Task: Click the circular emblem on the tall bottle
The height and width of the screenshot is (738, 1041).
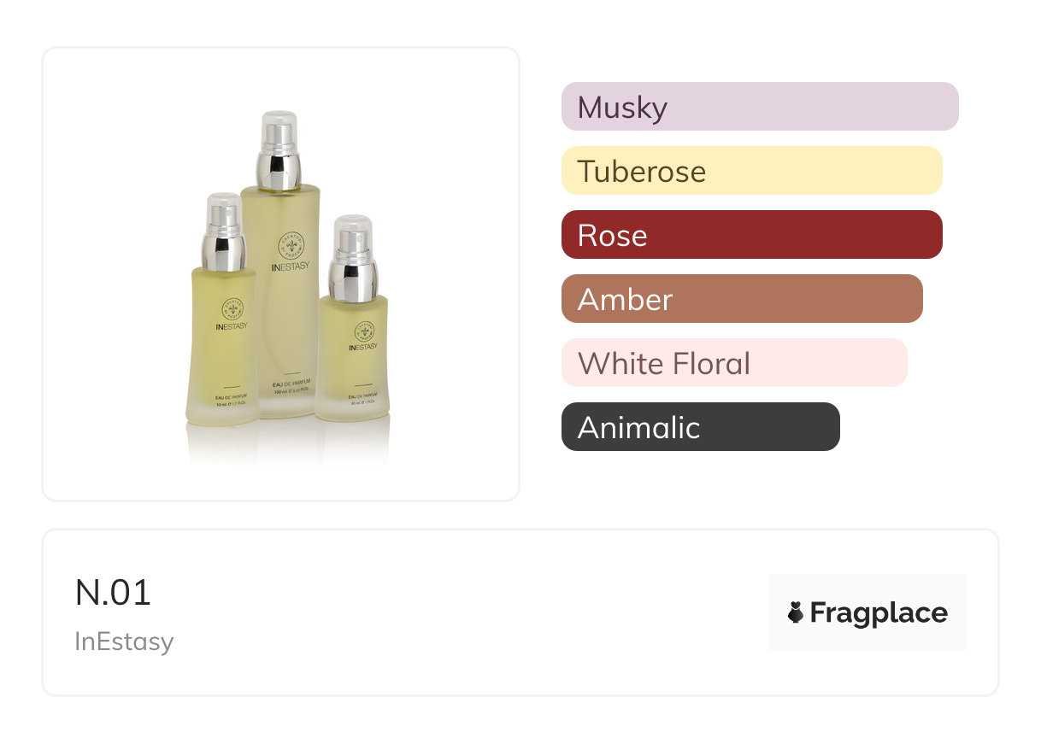Action: [x=290, y=248]
